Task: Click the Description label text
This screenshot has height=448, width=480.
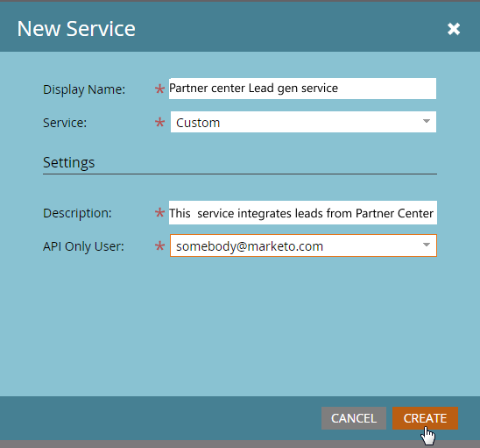Action: click(77, 213)
